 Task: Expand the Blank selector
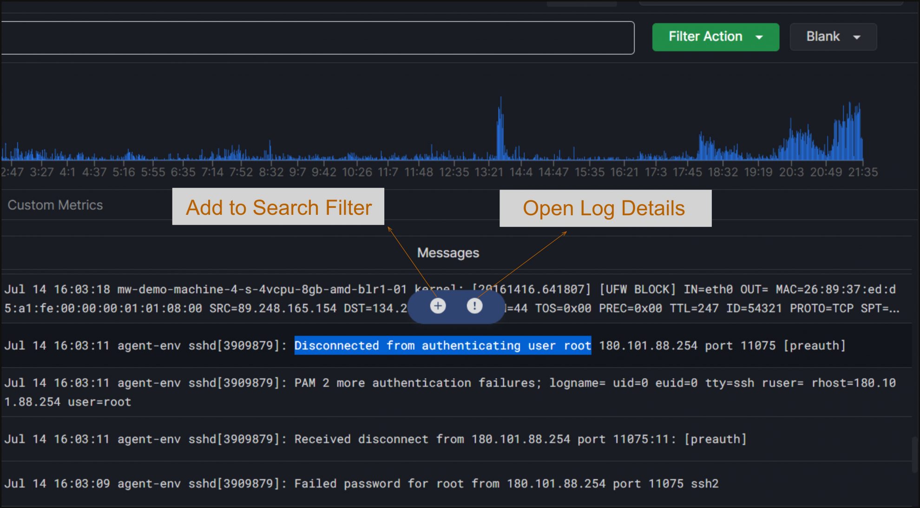pyautogui.click(x=833, y=37)
